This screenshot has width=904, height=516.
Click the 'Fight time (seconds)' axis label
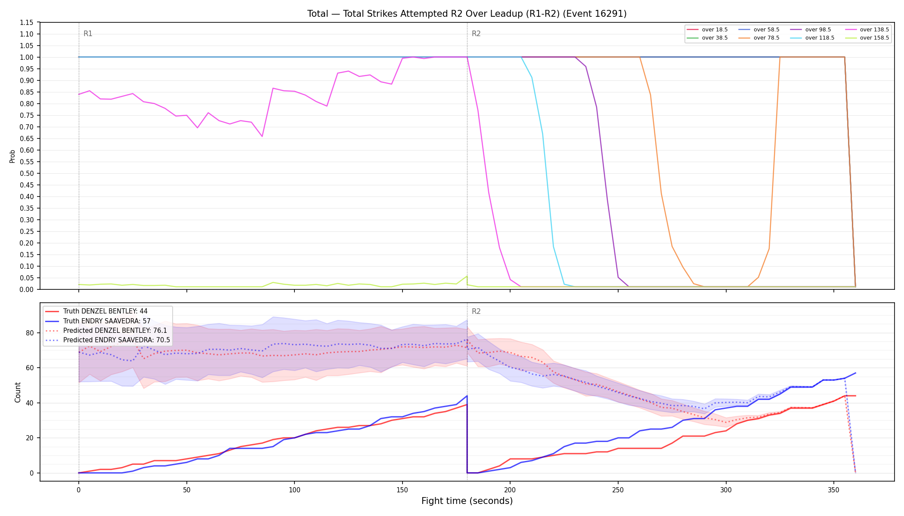click(x=467, y=501)
